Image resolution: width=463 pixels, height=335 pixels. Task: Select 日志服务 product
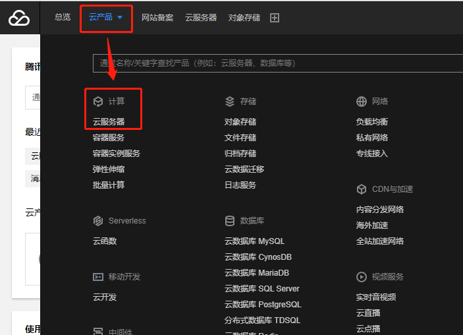pos(240,185)
